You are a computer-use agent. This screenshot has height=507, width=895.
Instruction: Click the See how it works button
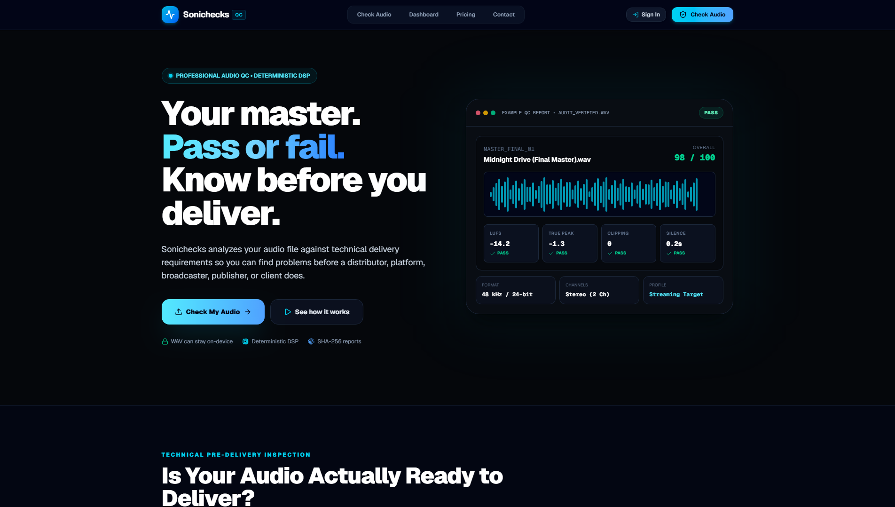(x=317, y=312)
